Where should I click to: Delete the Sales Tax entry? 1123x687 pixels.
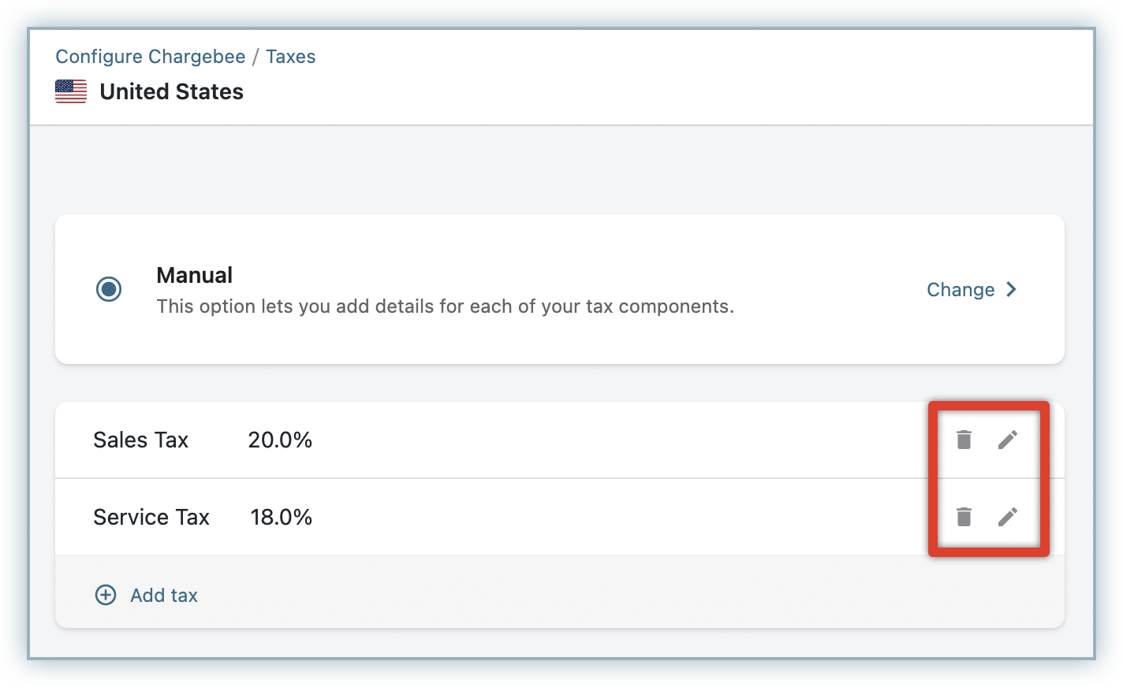(964, 440)
